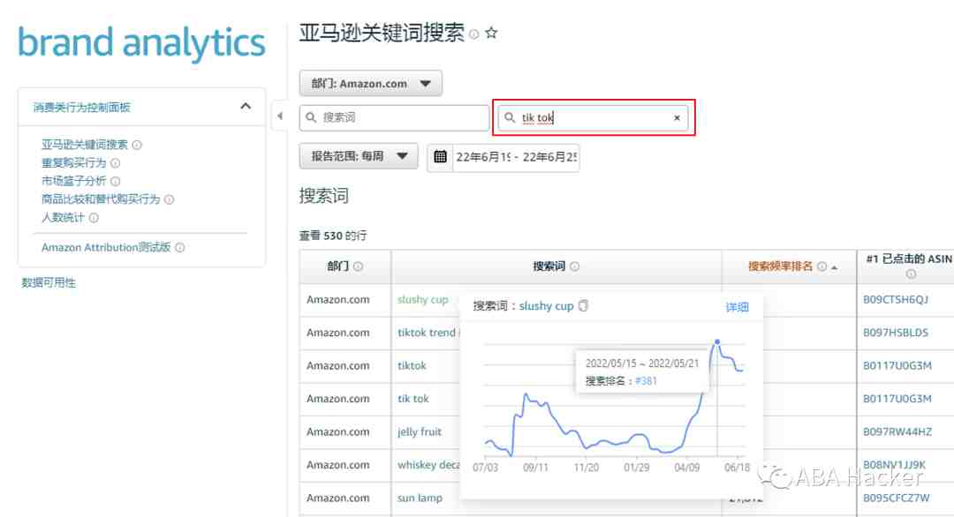This screenshot has width=954, height=517.
Task: Click info icon in 搜索词 column header
Action: 574,266
